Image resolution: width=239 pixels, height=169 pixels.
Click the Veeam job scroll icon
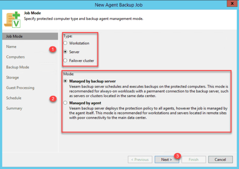pos(12,19)
